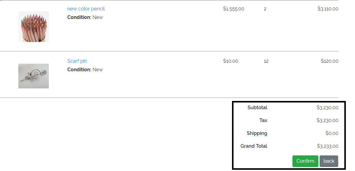Image resolution: width=355 pixels, height=171 pixels.
Task: Click the Tax label
Action: tap(263, 121)
